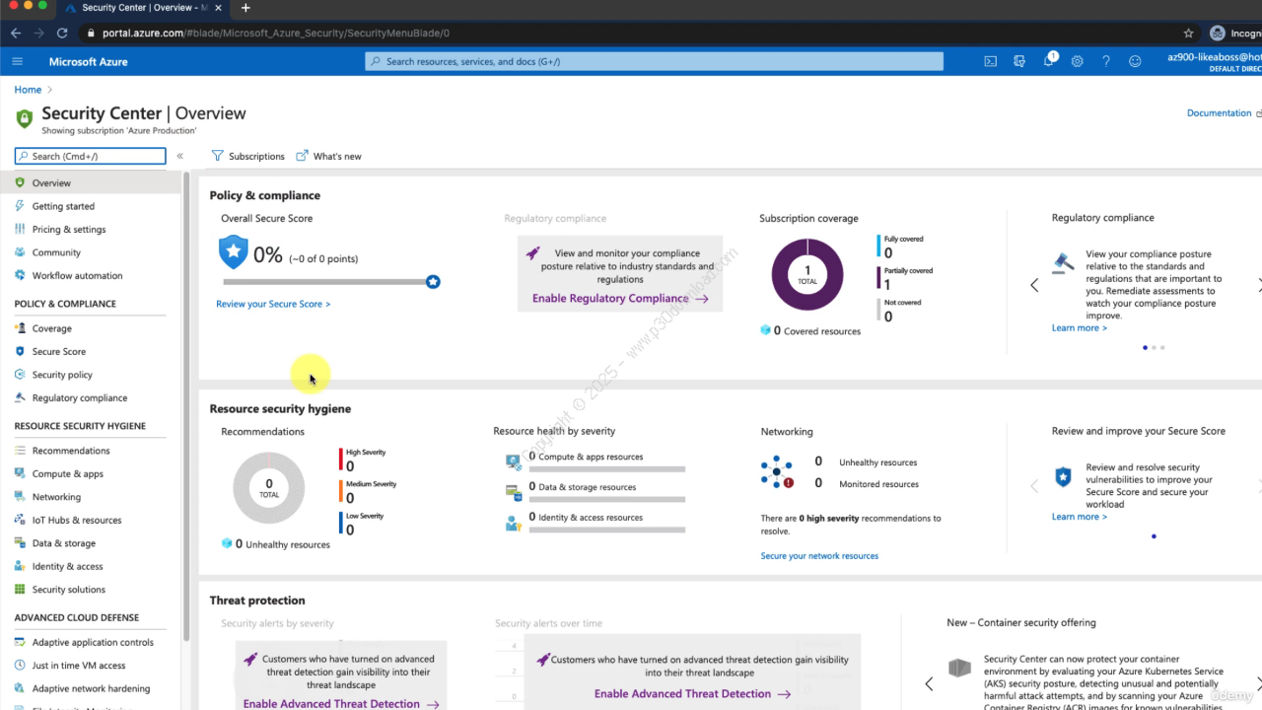Open a new browser tab
The width and height of the screenshot is (1262, 710).
click(245, 8)
